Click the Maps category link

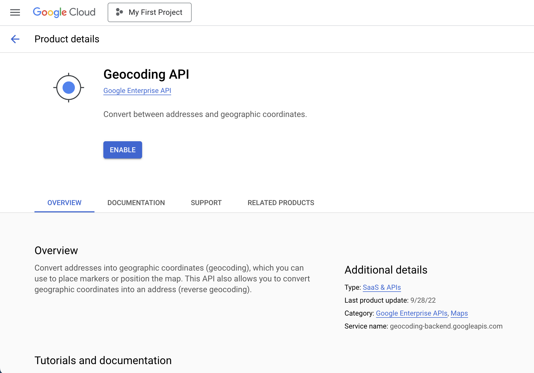[x=459, y=313]
